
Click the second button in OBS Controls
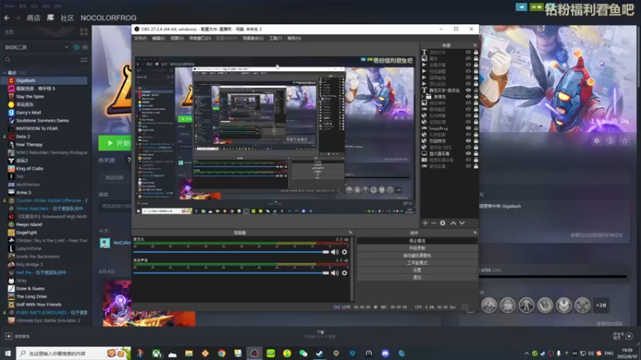click(417, 248)
